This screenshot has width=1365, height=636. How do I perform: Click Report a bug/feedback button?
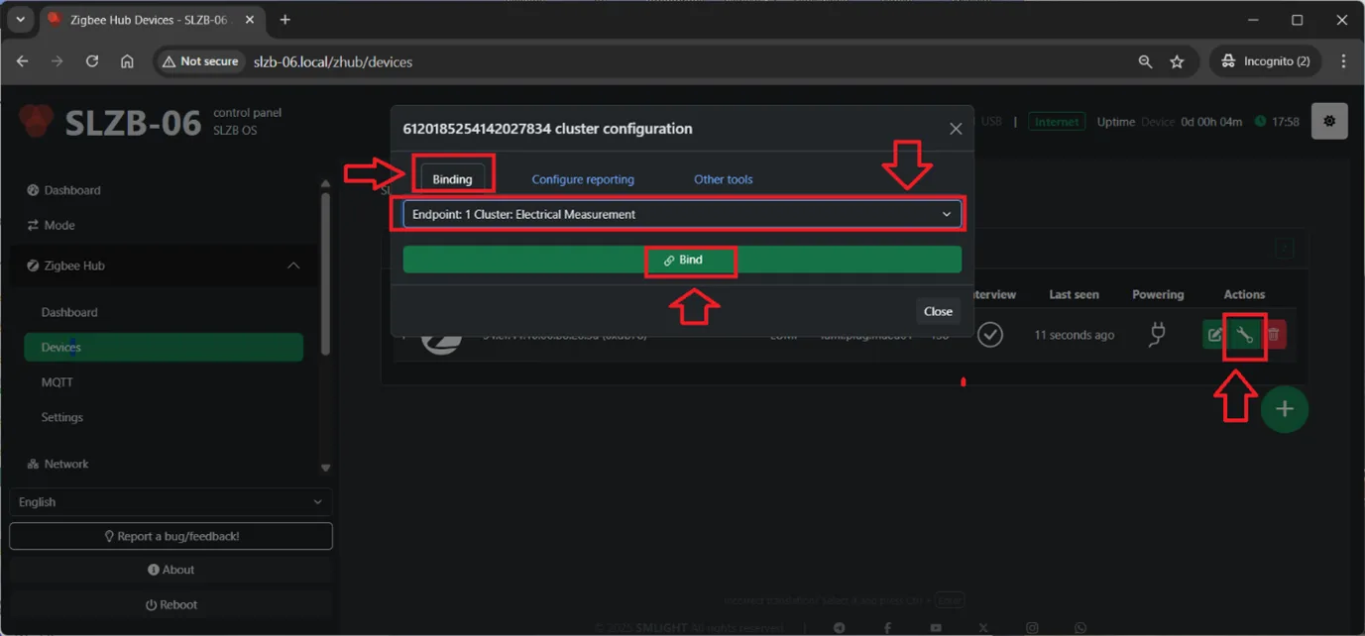171,536
